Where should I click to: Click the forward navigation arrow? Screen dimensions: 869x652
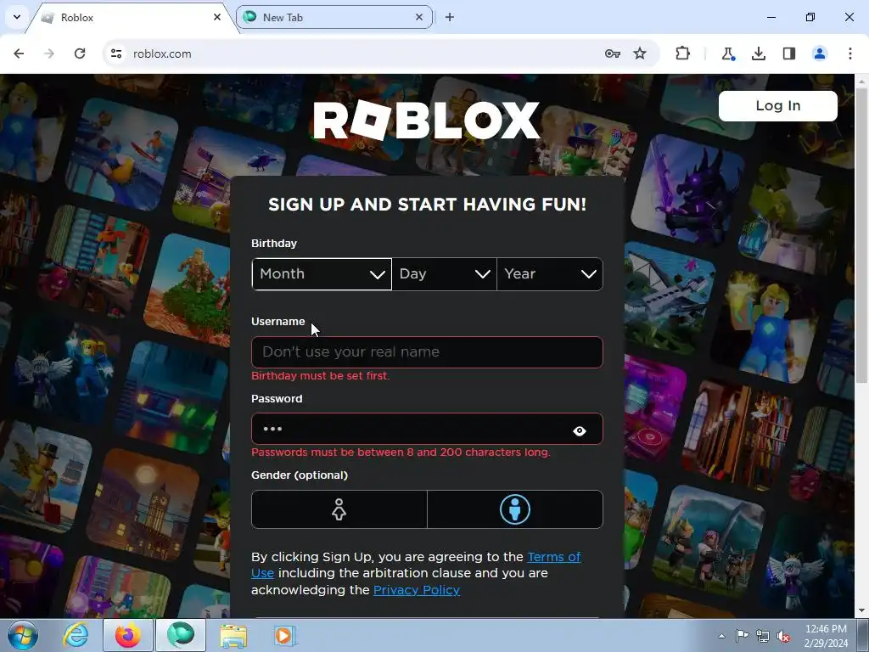click(49, 53)
